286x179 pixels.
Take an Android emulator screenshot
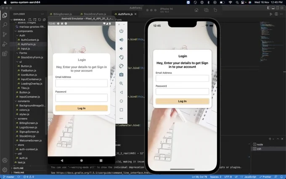tap(121, 75)
